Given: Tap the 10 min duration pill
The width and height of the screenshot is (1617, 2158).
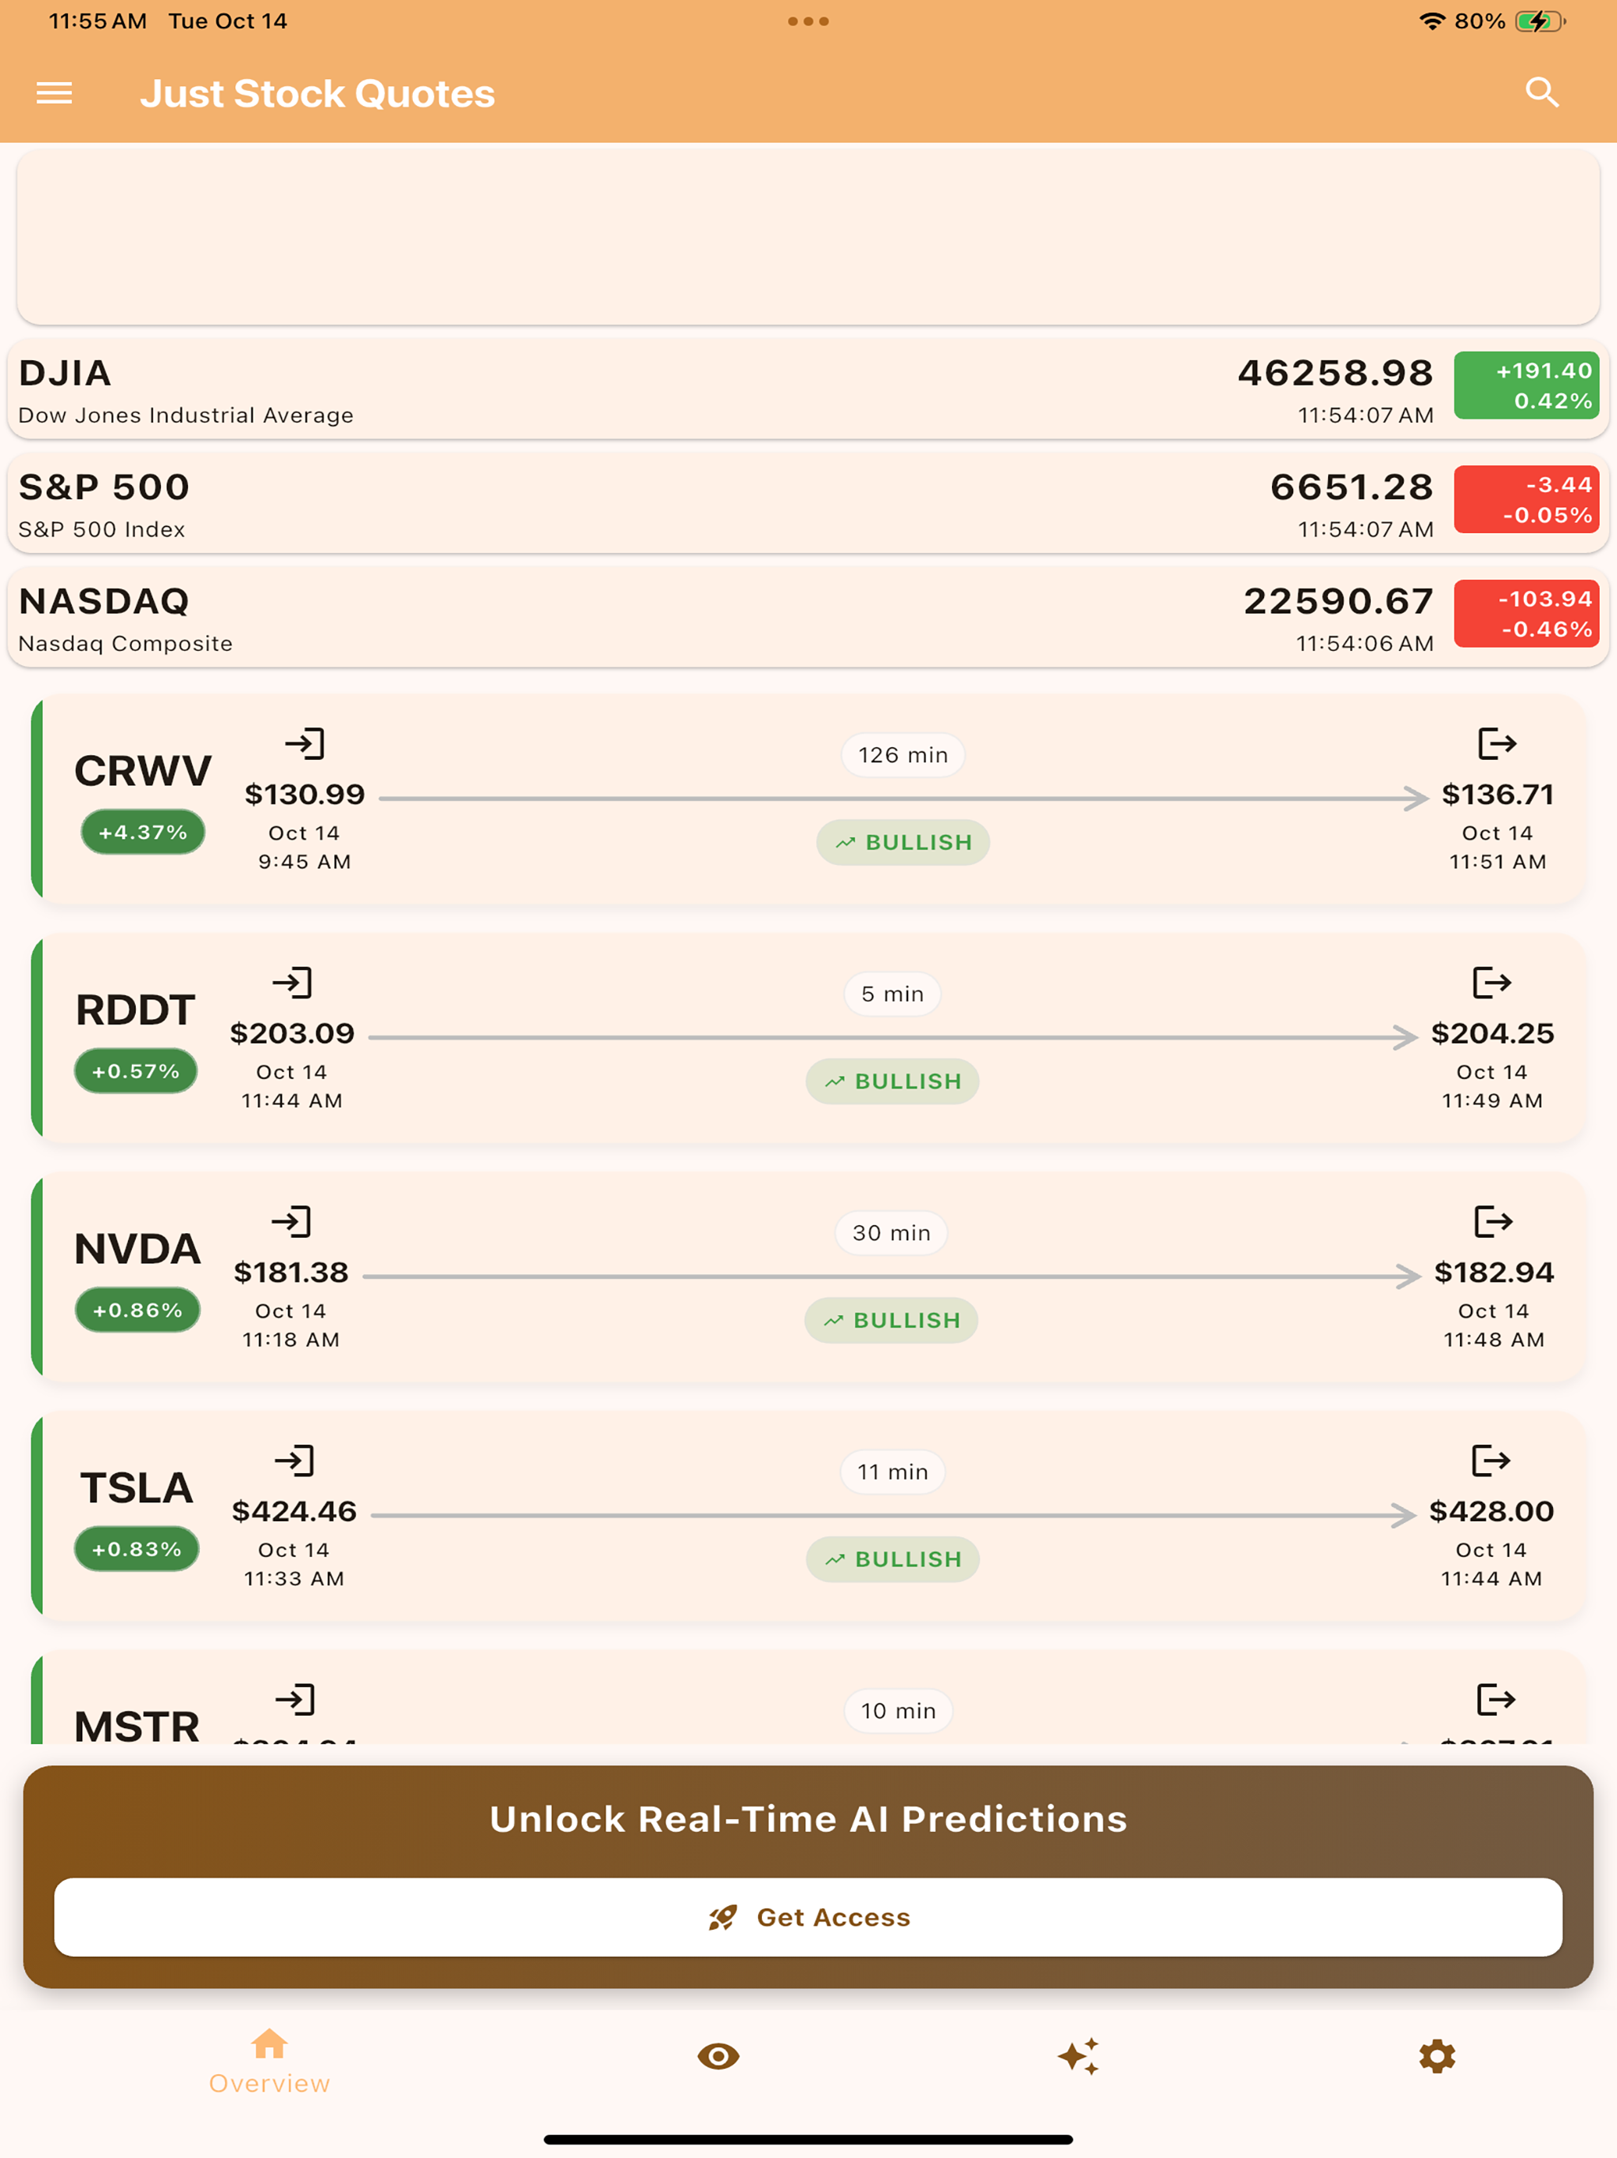Looking at the screenshot, I should (899, 1711).
